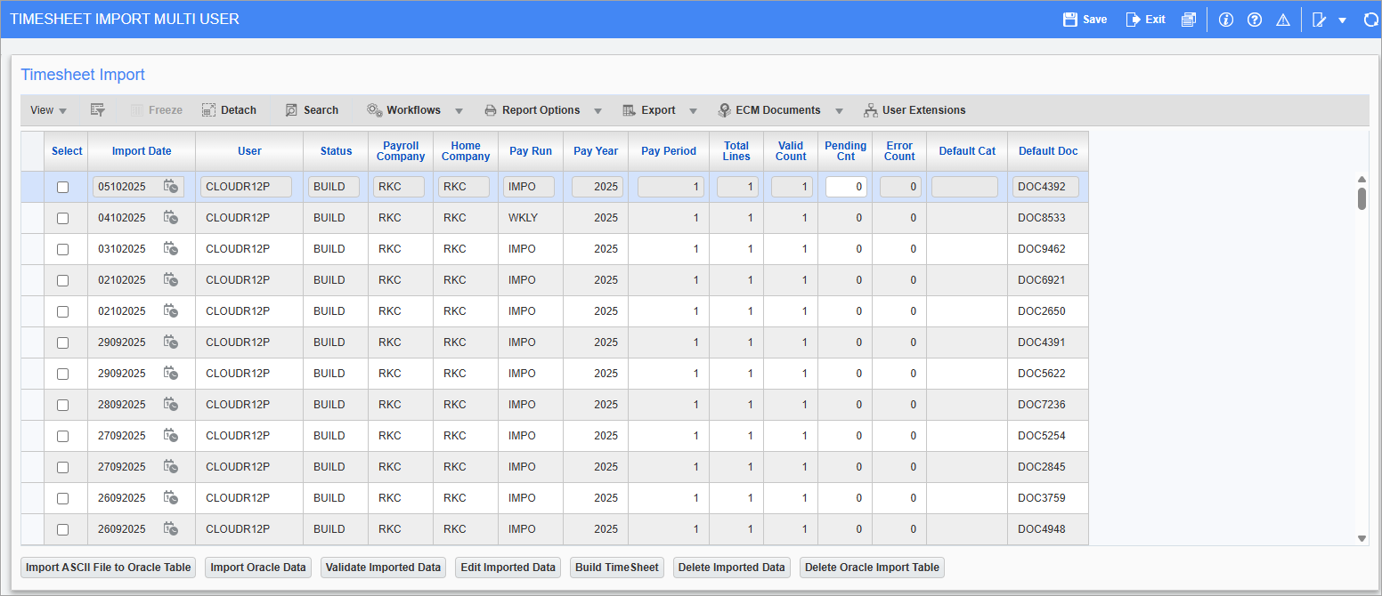Expand the Report Options dropdown arrow
Viewport: 1382px width, 596px height.
click(x=598, y=111)
